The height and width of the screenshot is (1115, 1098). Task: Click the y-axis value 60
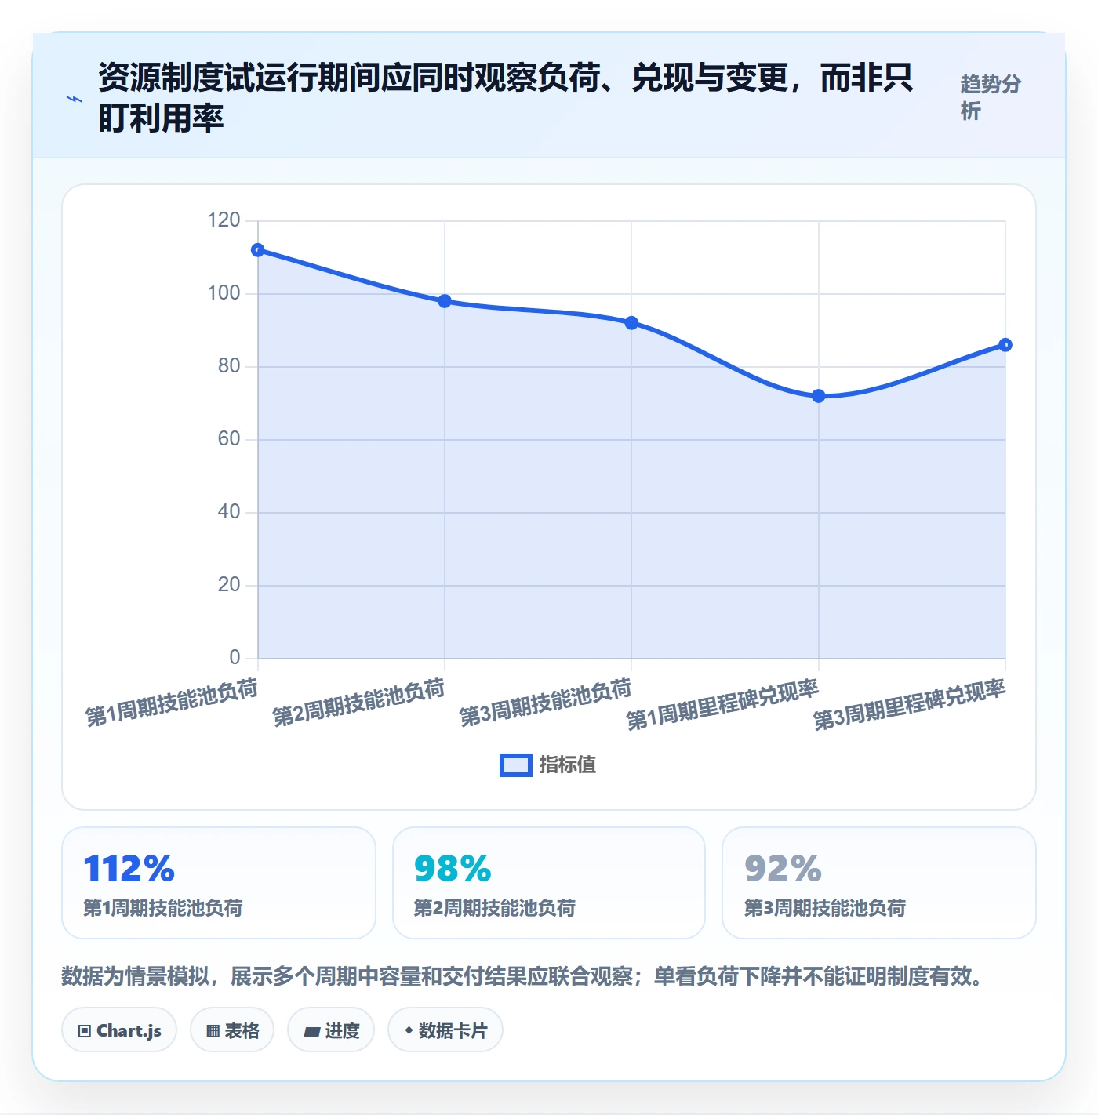click(x=229, y=439)
